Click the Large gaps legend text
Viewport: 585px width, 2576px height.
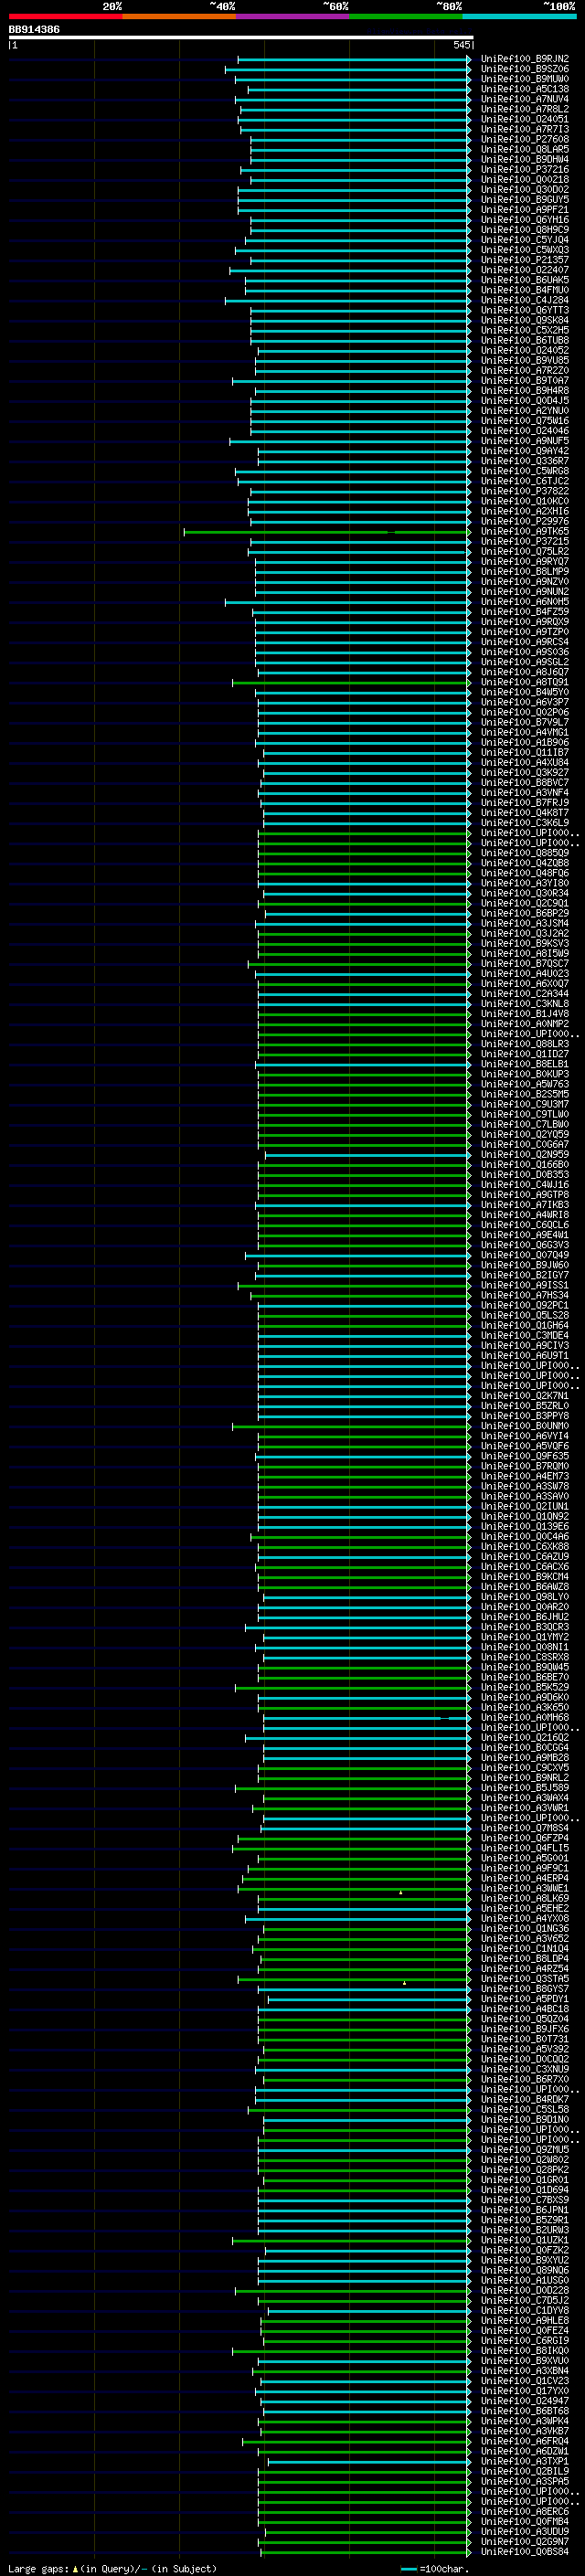(x=112, y=2568)
